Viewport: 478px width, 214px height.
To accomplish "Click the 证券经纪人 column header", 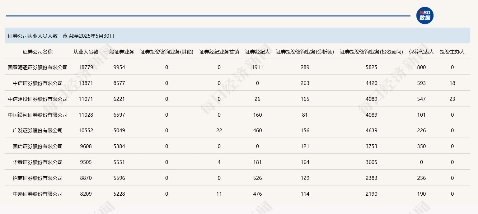I will point(257,52).
